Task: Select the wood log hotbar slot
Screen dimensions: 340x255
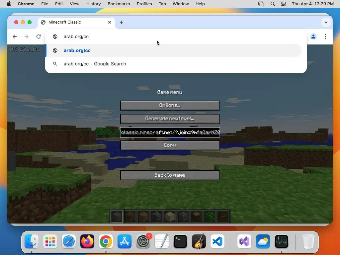Action: point(197,216)
